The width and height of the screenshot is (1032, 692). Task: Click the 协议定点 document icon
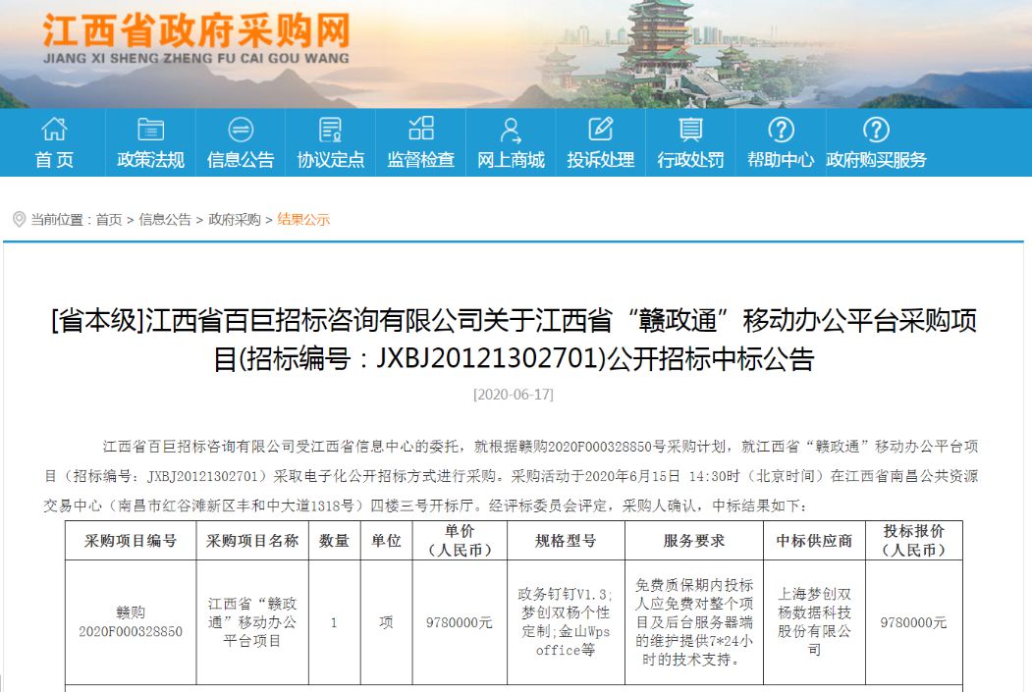[330, 129]
